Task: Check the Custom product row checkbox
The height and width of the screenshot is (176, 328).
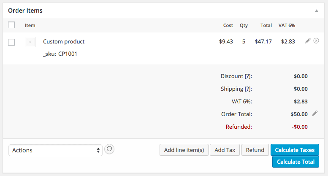Action: (11, 42)
